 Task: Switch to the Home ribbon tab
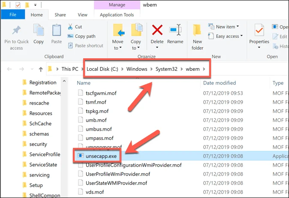pyautogui.click(x=37, y=15)
